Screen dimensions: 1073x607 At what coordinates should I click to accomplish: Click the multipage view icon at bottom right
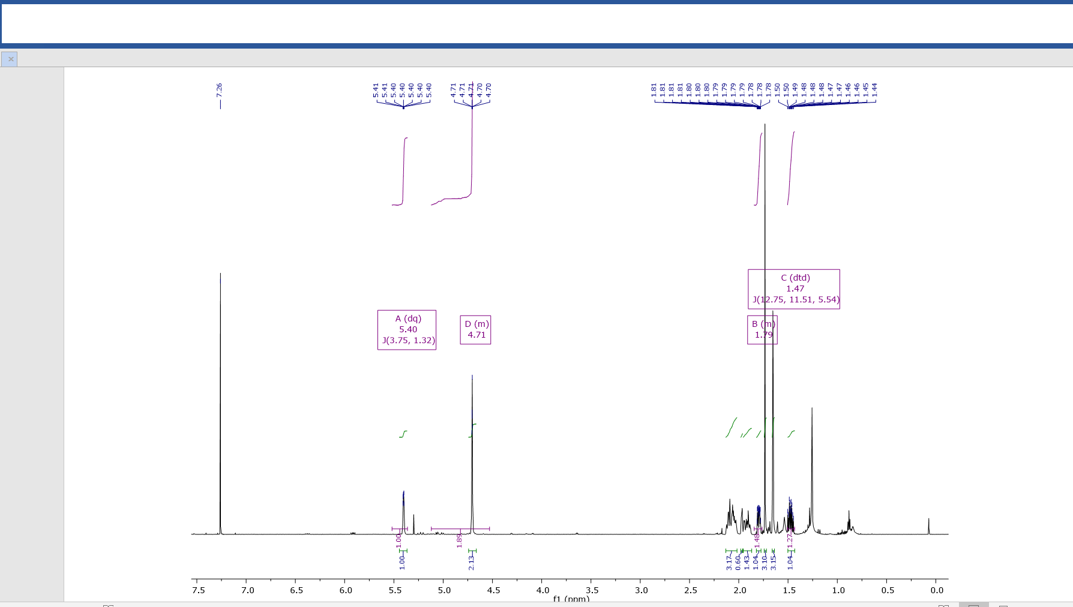[x=945, y=605]
